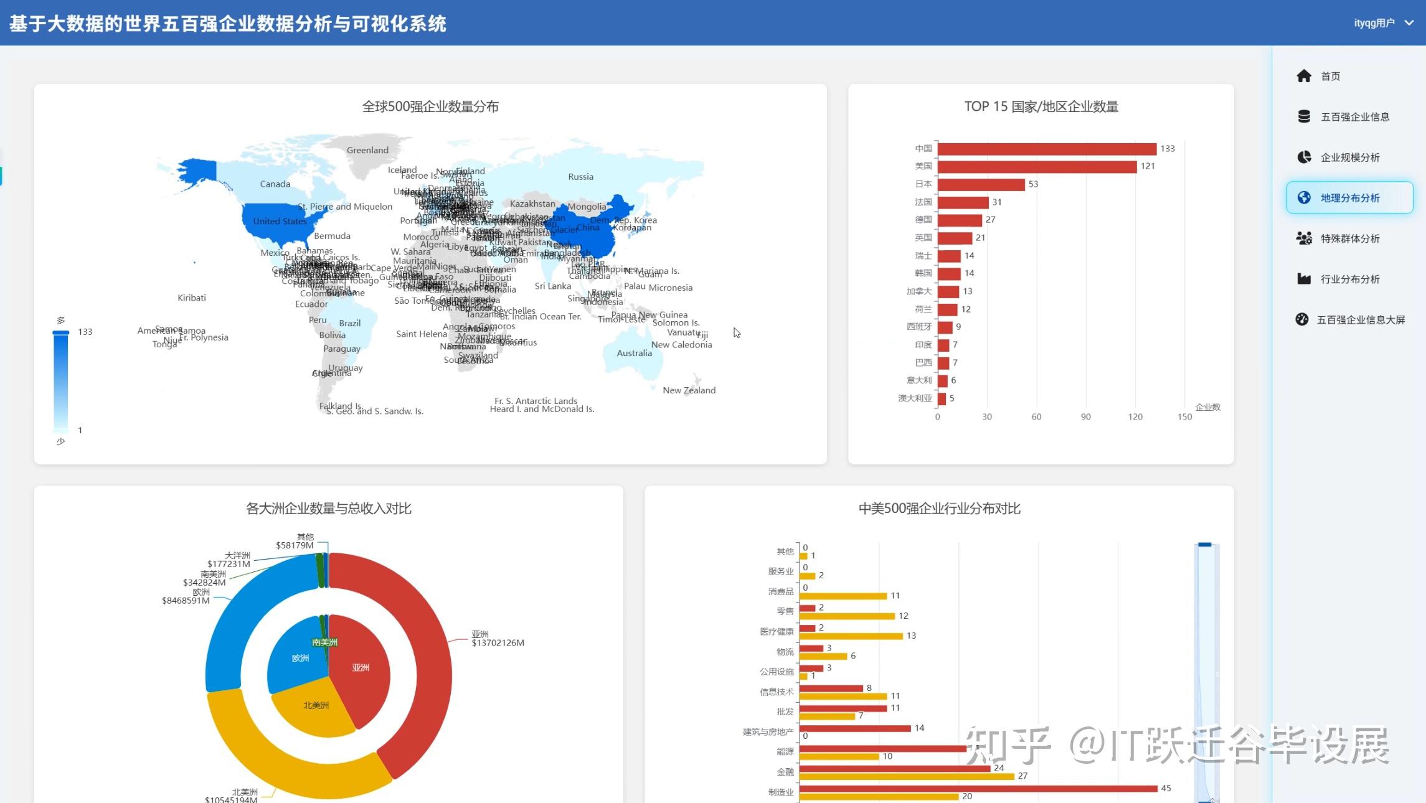Click the dashboard icon beside 五百强企业信息大屏
This screenshot has height=803, width=1426.
coord(1302,319)
